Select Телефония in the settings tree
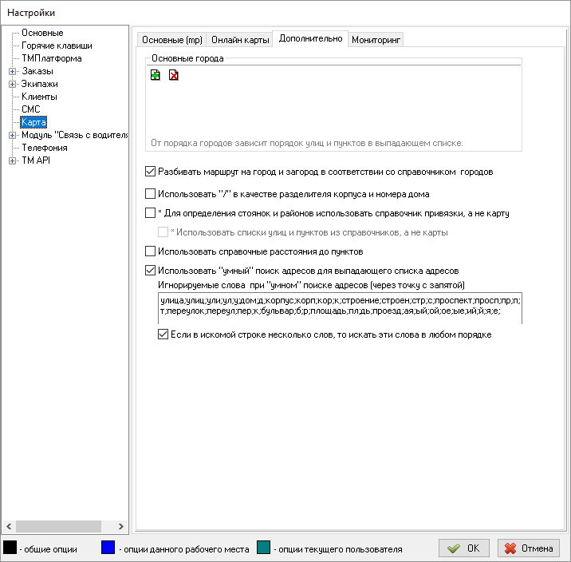This screenshot has height=562, width=571. click(44, 148)
